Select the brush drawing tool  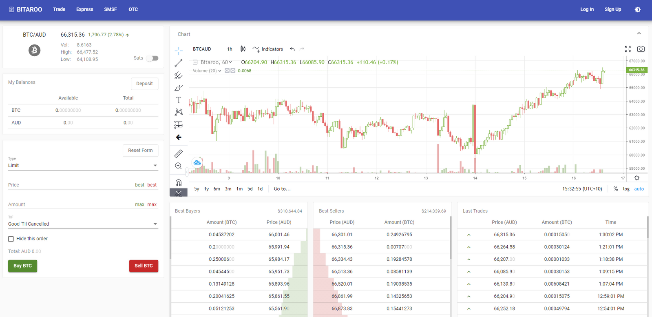coord(179,88)
